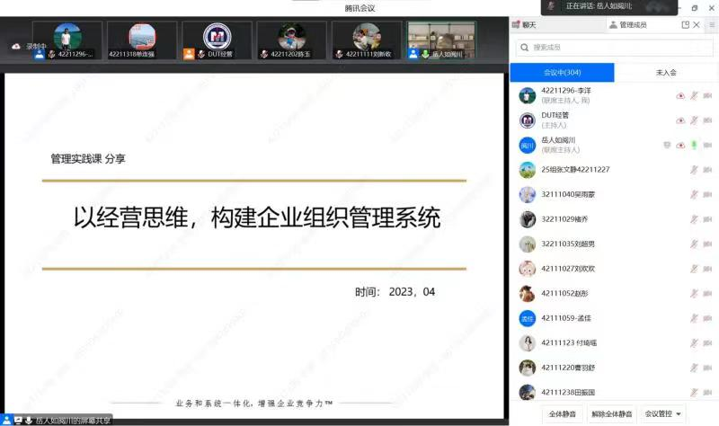Select the 岳人如闽川 video thumbnail
The image size is (719, 426).
click(441, 40)
